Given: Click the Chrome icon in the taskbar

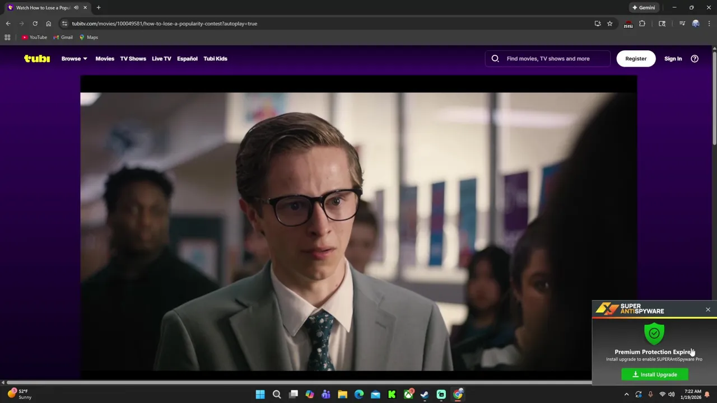Looking at the screenshot, I should 458,395.
